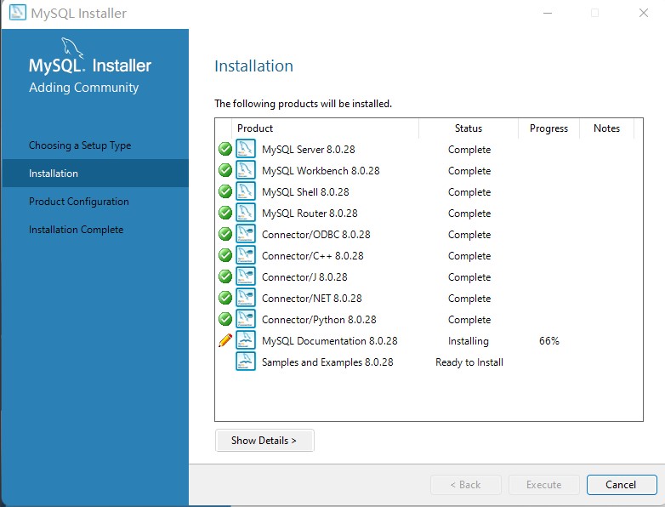The width and height of the screenshot is (665, 507).
Task: Open the Installation Complete step
Action: (77, 229)
